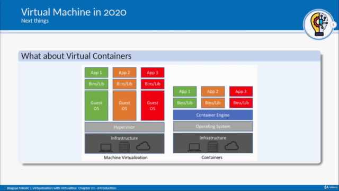
Task: Click the green Guest OS block
Action: coord(96,106)
